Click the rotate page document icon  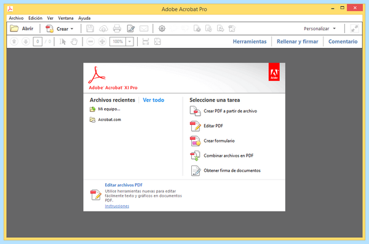208,29
